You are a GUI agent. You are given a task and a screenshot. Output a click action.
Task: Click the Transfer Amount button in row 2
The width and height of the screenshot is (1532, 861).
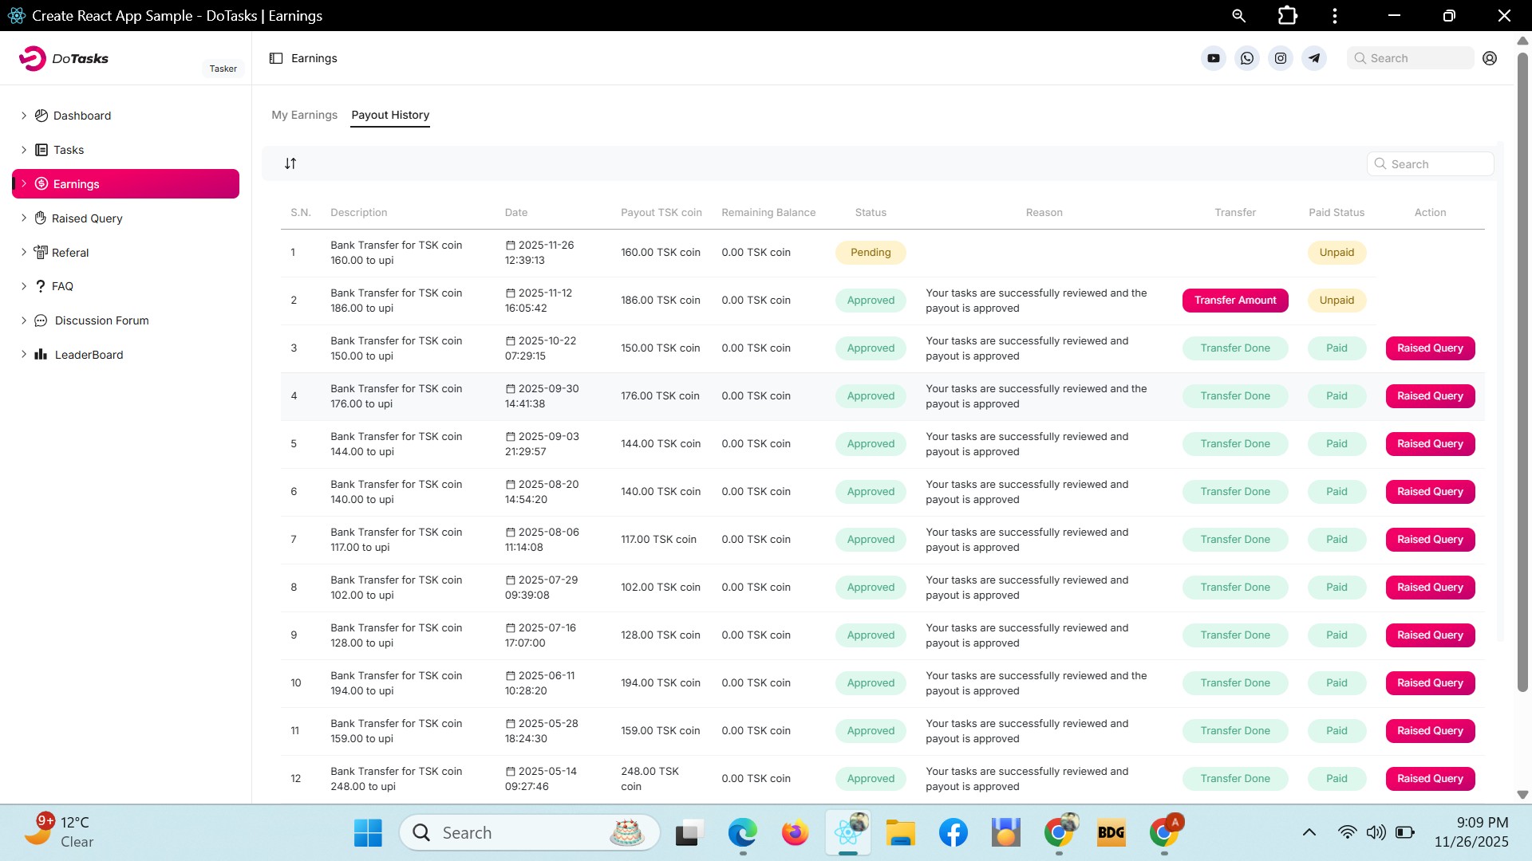[x=1234, y=301]
